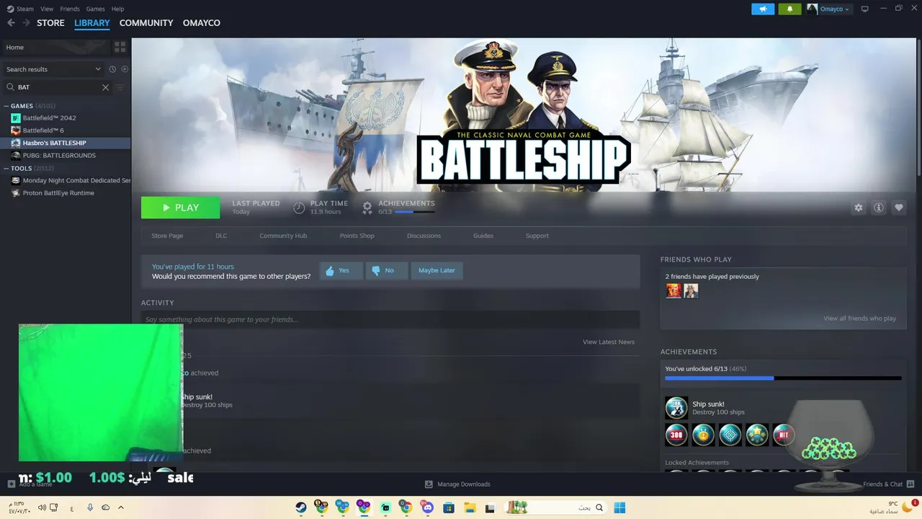Open second friend avatar who played

[691, 290]
